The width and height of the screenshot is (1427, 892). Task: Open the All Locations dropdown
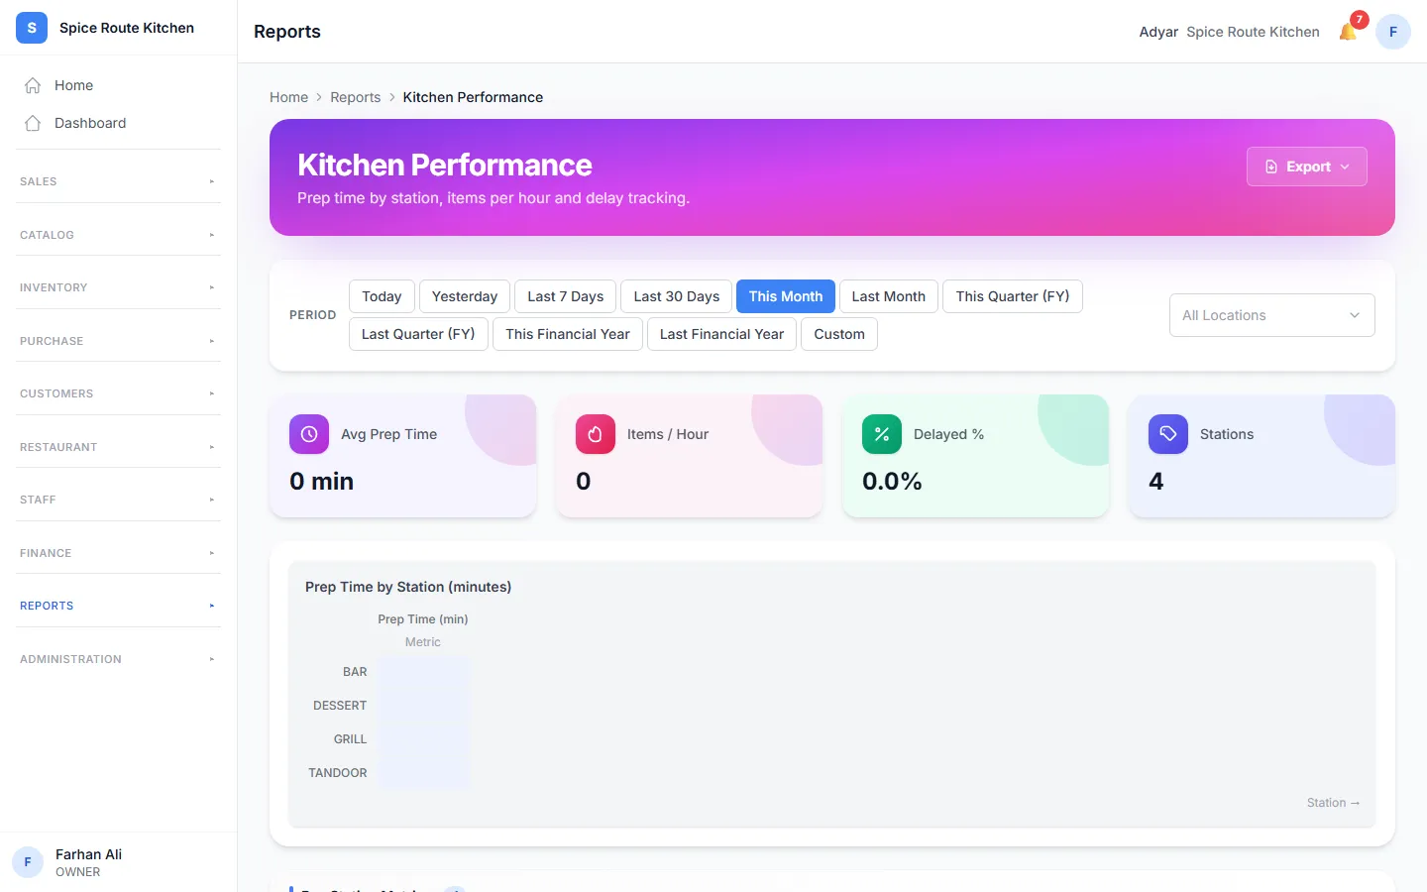coord(1271,315)
